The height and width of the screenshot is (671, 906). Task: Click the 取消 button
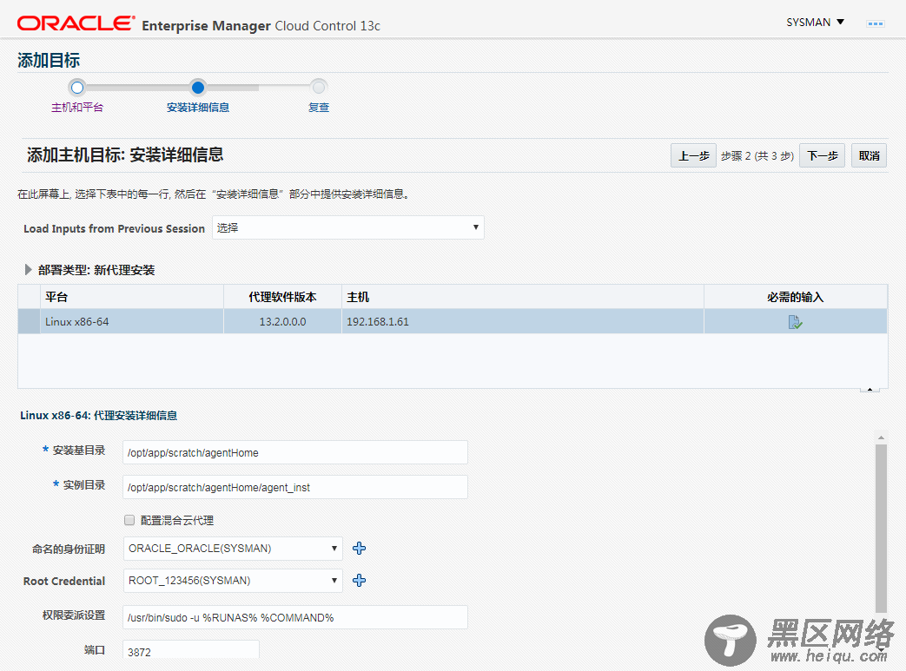point(869,156)
